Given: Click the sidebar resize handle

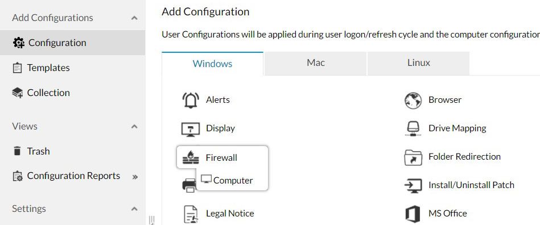Looking at the screenshot, I should coord(152,220).
